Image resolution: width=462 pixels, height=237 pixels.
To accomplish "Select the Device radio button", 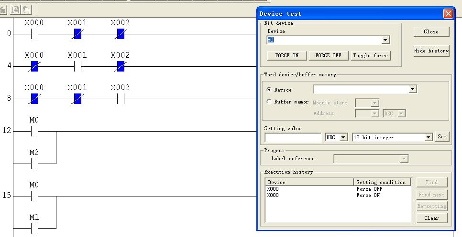I will (269, 90).
